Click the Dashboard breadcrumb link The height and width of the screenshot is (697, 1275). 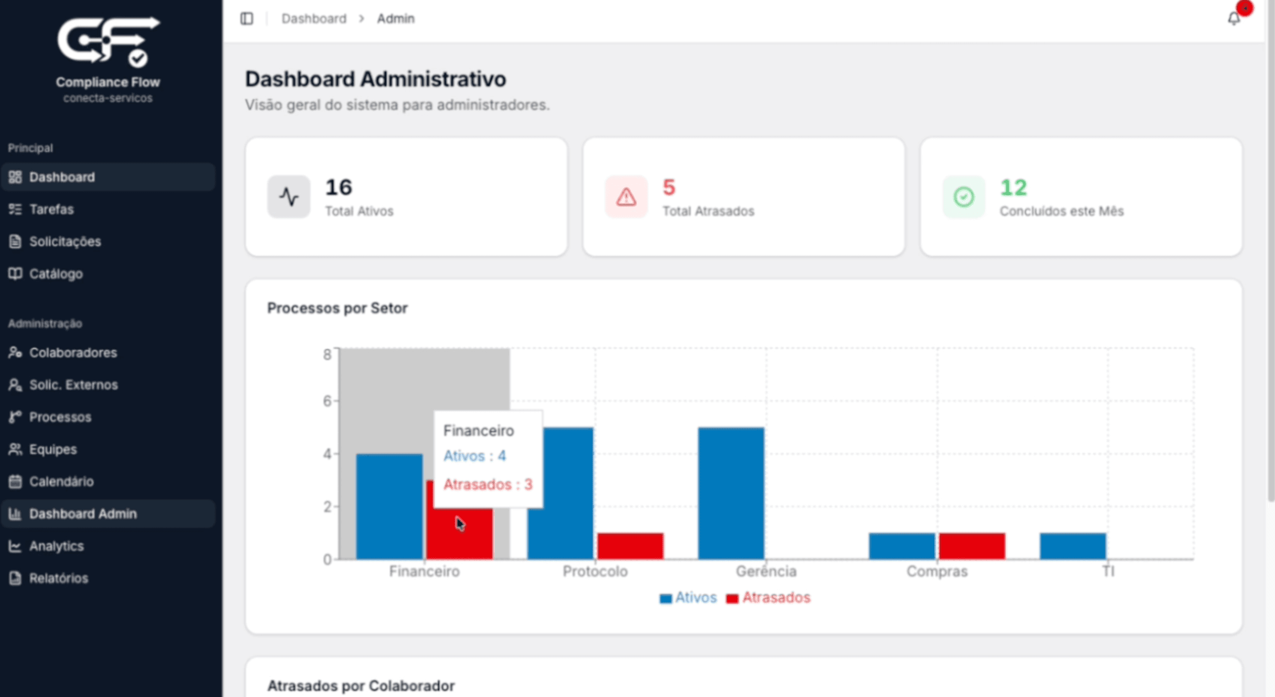coord(314,18)
